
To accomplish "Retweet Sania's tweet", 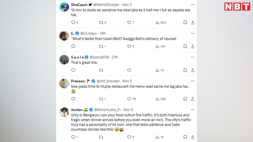I will [x=101, y=70].
